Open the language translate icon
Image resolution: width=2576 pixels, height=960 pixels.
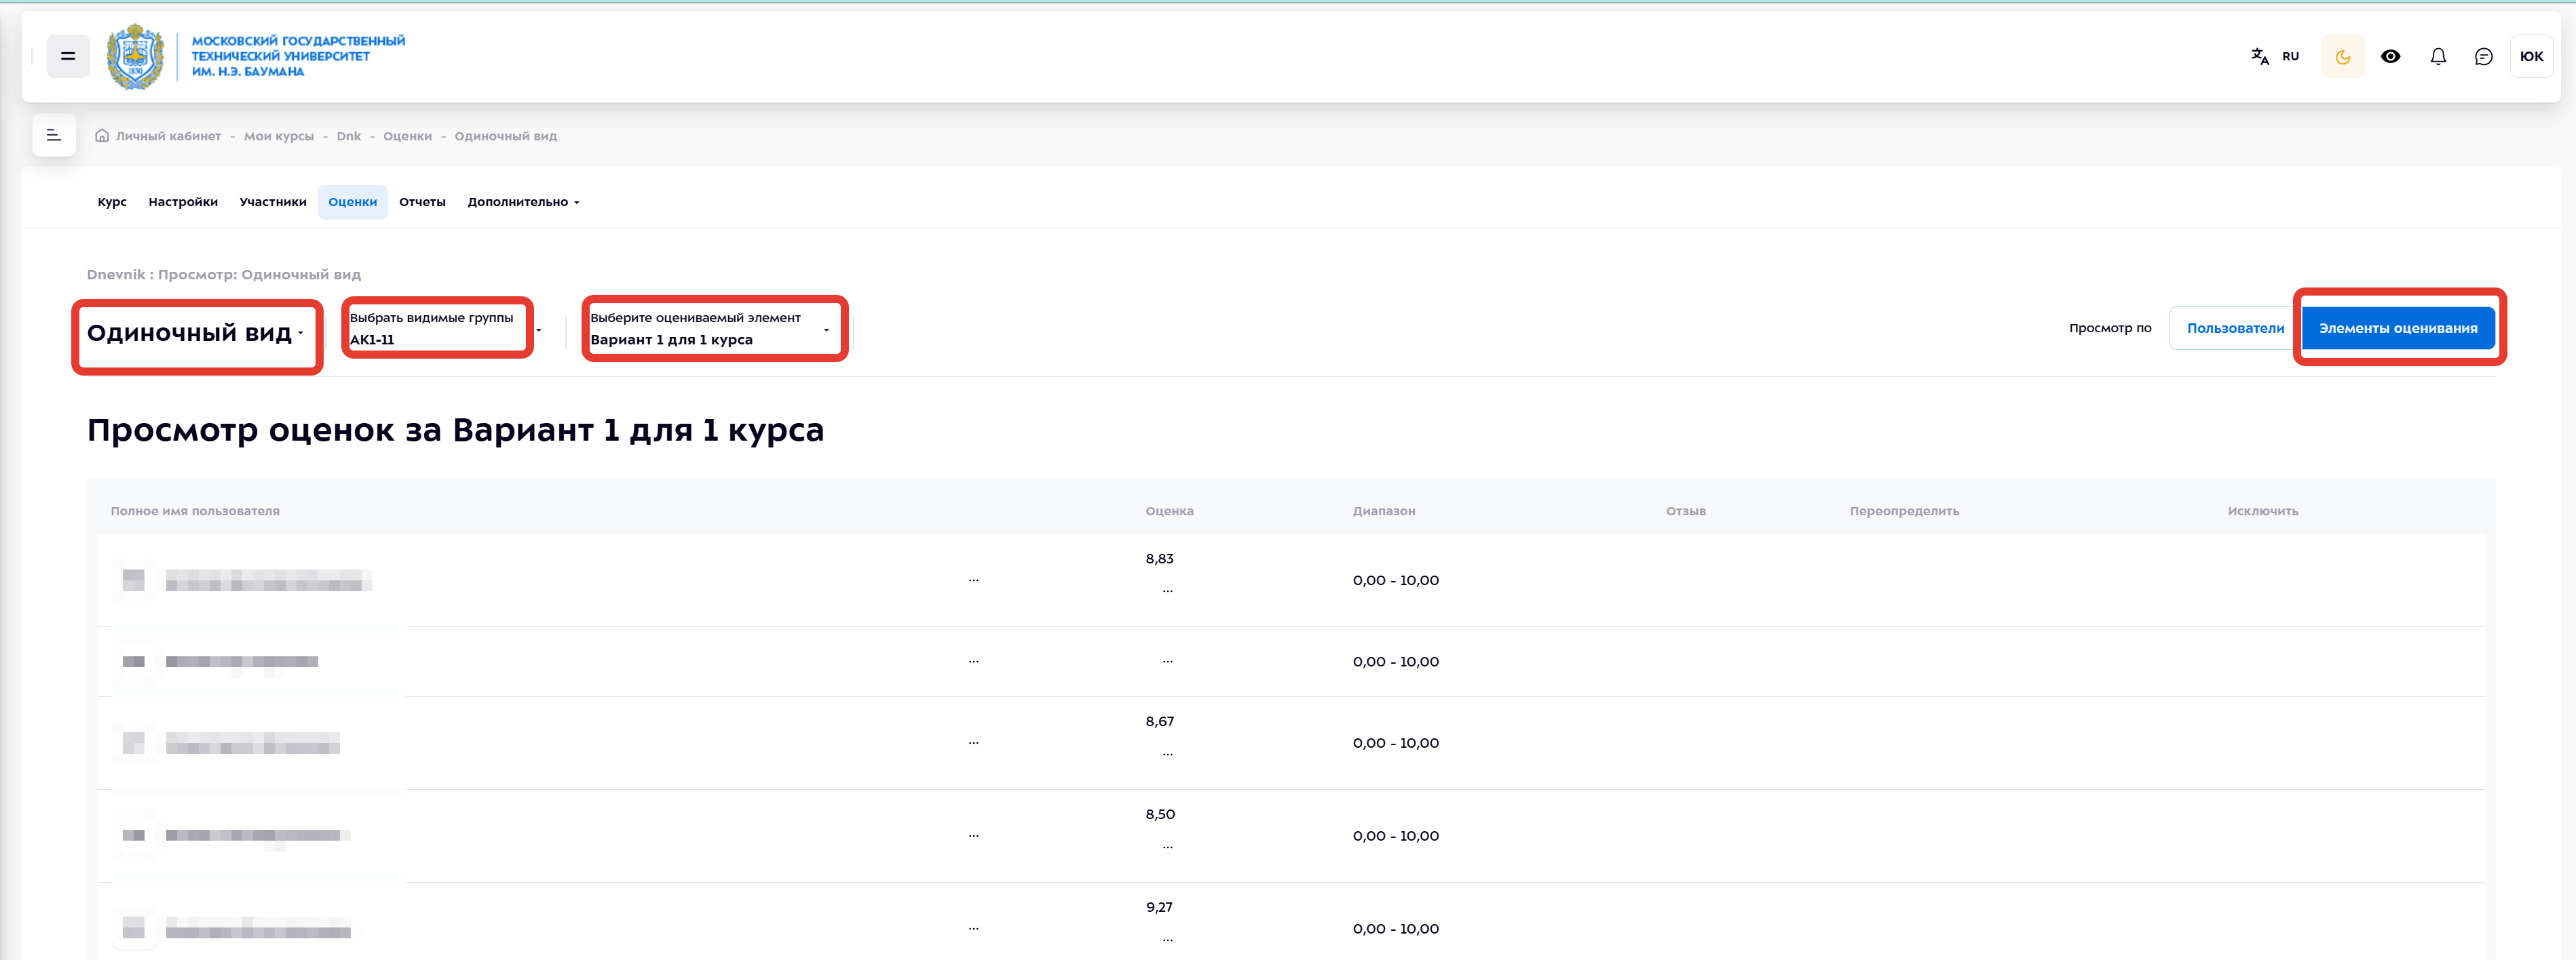[x=2259, y=57]
